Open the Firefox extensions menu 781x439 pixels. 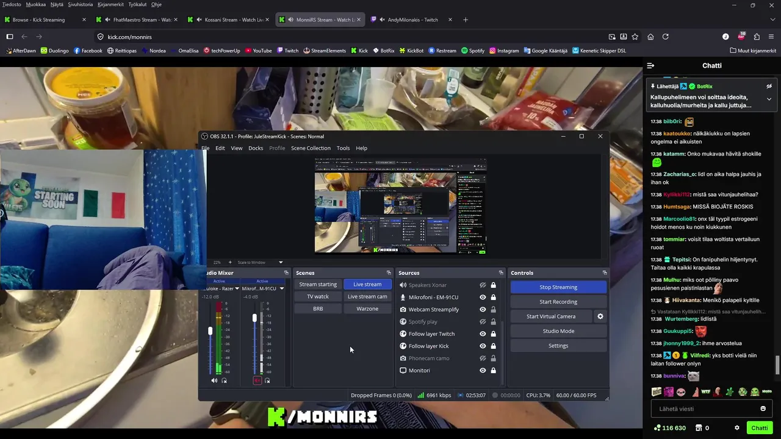click(x=757, y=37)
